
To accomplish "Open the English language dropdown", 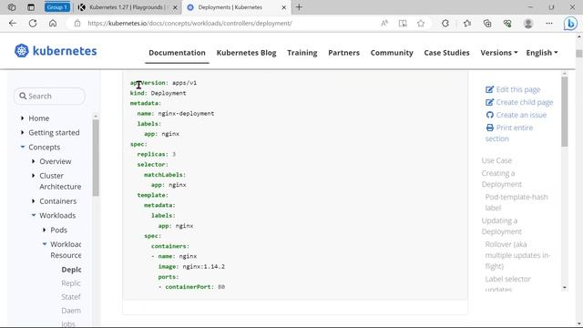I will tap(542, 53).
